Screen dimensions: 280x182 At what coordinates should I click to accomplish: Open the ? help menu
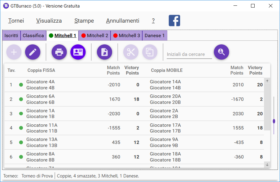[x=153, y=21]
